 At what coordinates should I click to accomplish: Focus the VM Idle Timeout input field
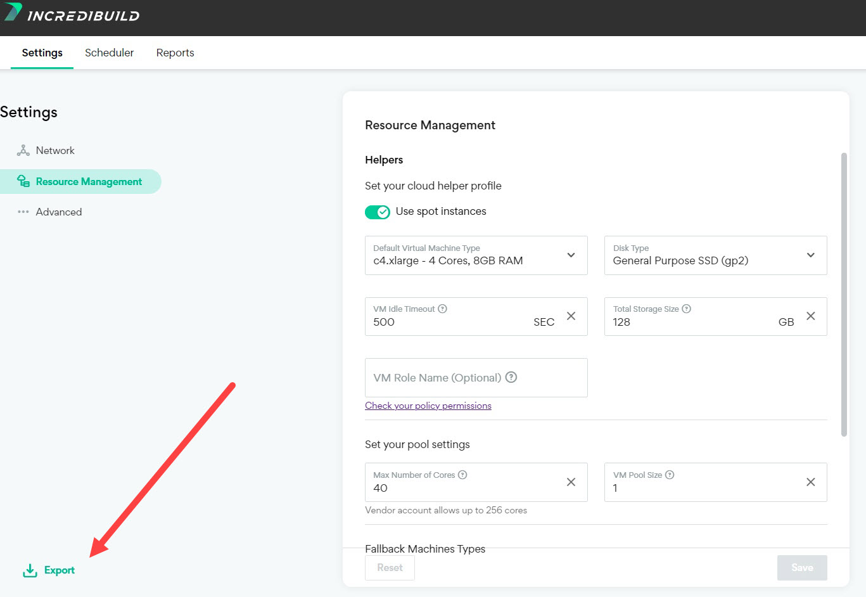tap(476, 316)
